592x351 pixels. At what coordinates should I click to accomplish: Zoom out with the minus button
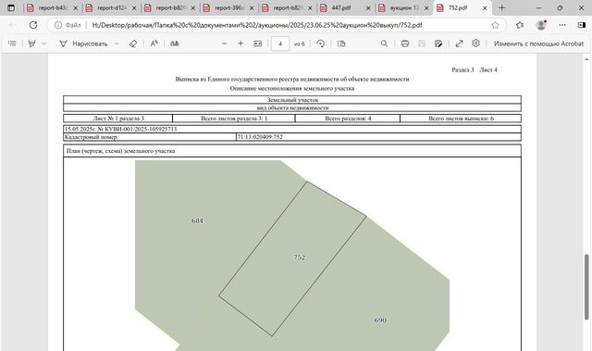pyautogui.click(x=224, y=44)
